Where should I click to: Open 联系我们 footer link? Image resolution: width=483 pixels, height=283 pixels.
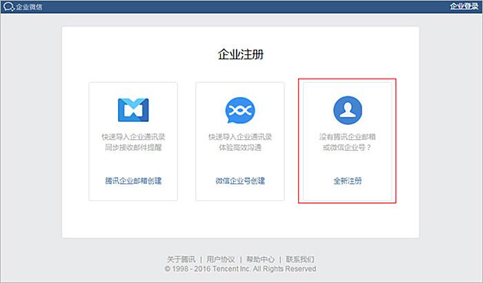pyautogui.click(x=300, y=259)
